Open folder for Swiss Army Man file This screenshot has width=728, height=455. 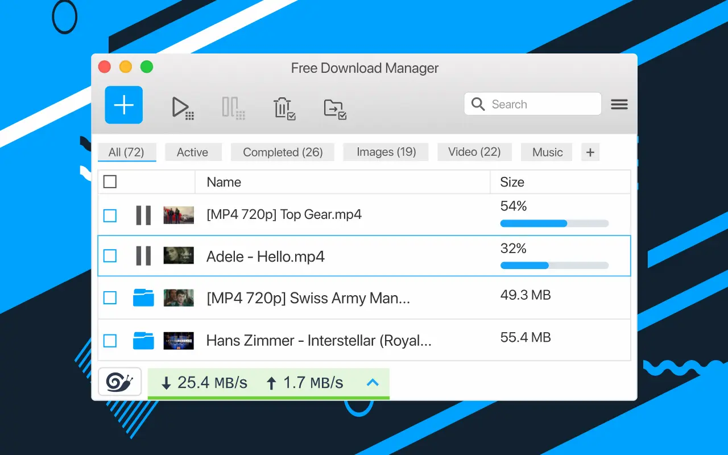pyautogui.click(x=143, y=297)
